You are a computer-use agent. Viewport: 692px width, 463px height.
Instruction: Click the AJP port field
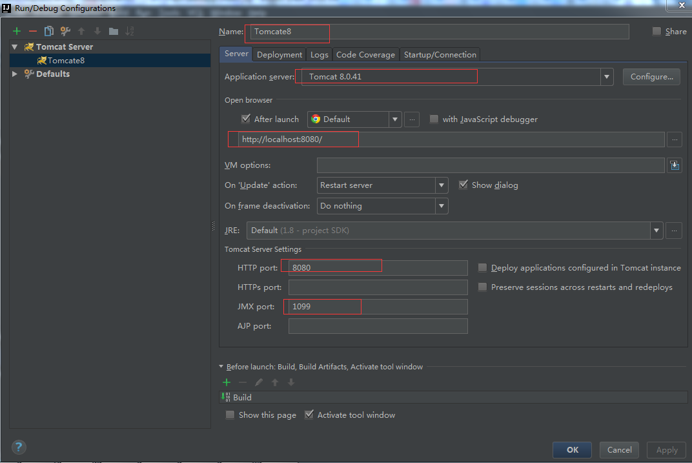coord(378,326)
